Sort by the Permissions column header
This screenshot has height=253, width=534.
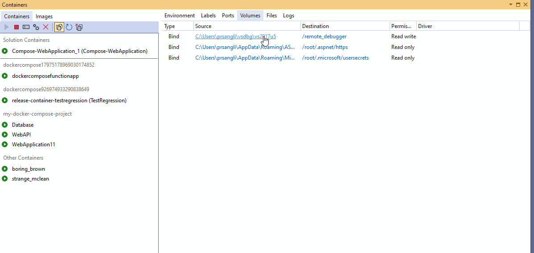(x=403, y=26)
